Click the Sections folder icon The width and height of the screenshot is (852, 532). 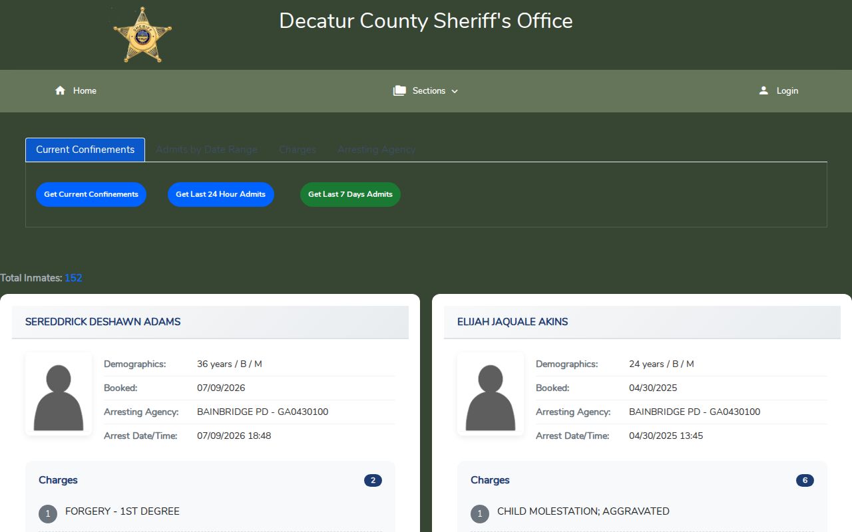pyautogui.click(x=399, y=90)
